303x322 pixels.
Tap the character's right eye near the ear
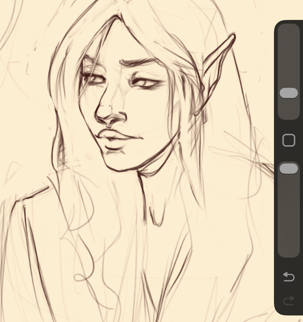pyautogui.click(x=145, y=83)
